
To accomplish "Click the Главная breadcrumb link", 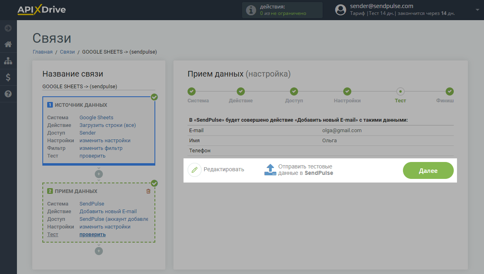I will point(42,52).
